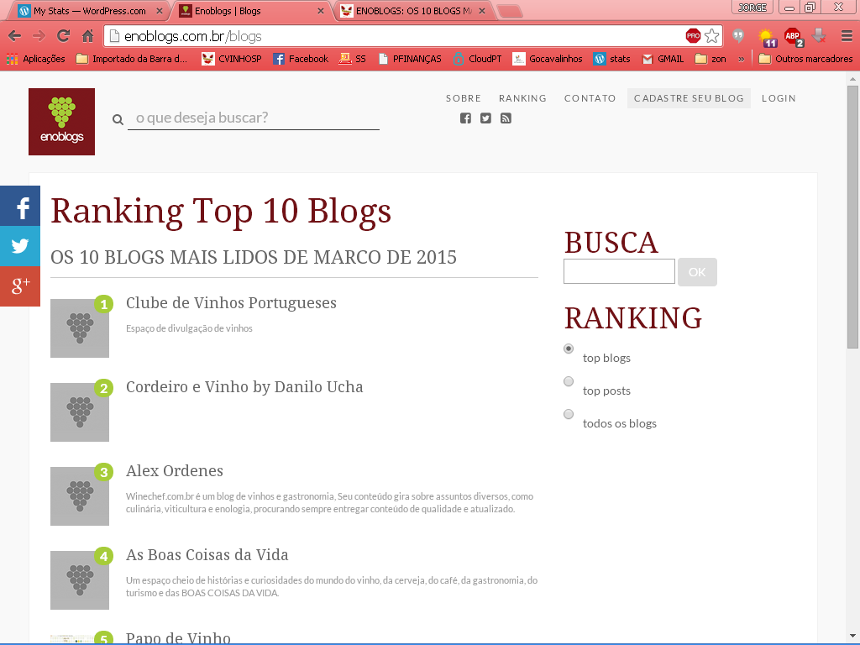Bookmark page with the star icon
This screenshot has height=645, width=860.
click(711, 36)
